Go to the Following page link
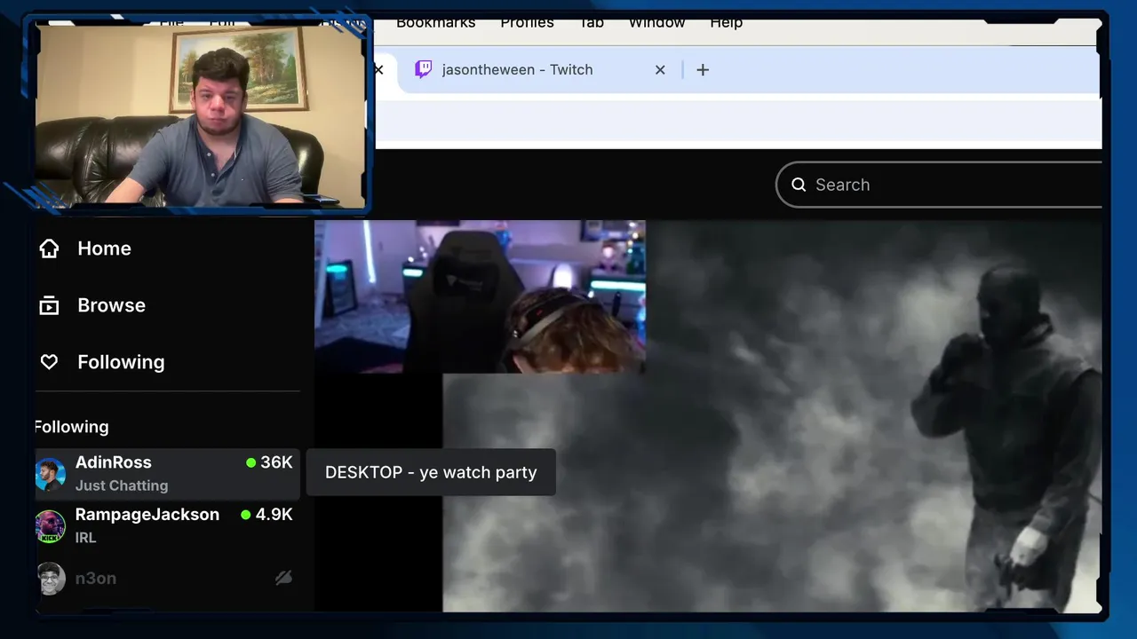Viewport: 1137px width, 639px height. 121,362
